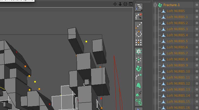Select Loft NURBS.4 in the object tree

point(177,35)
